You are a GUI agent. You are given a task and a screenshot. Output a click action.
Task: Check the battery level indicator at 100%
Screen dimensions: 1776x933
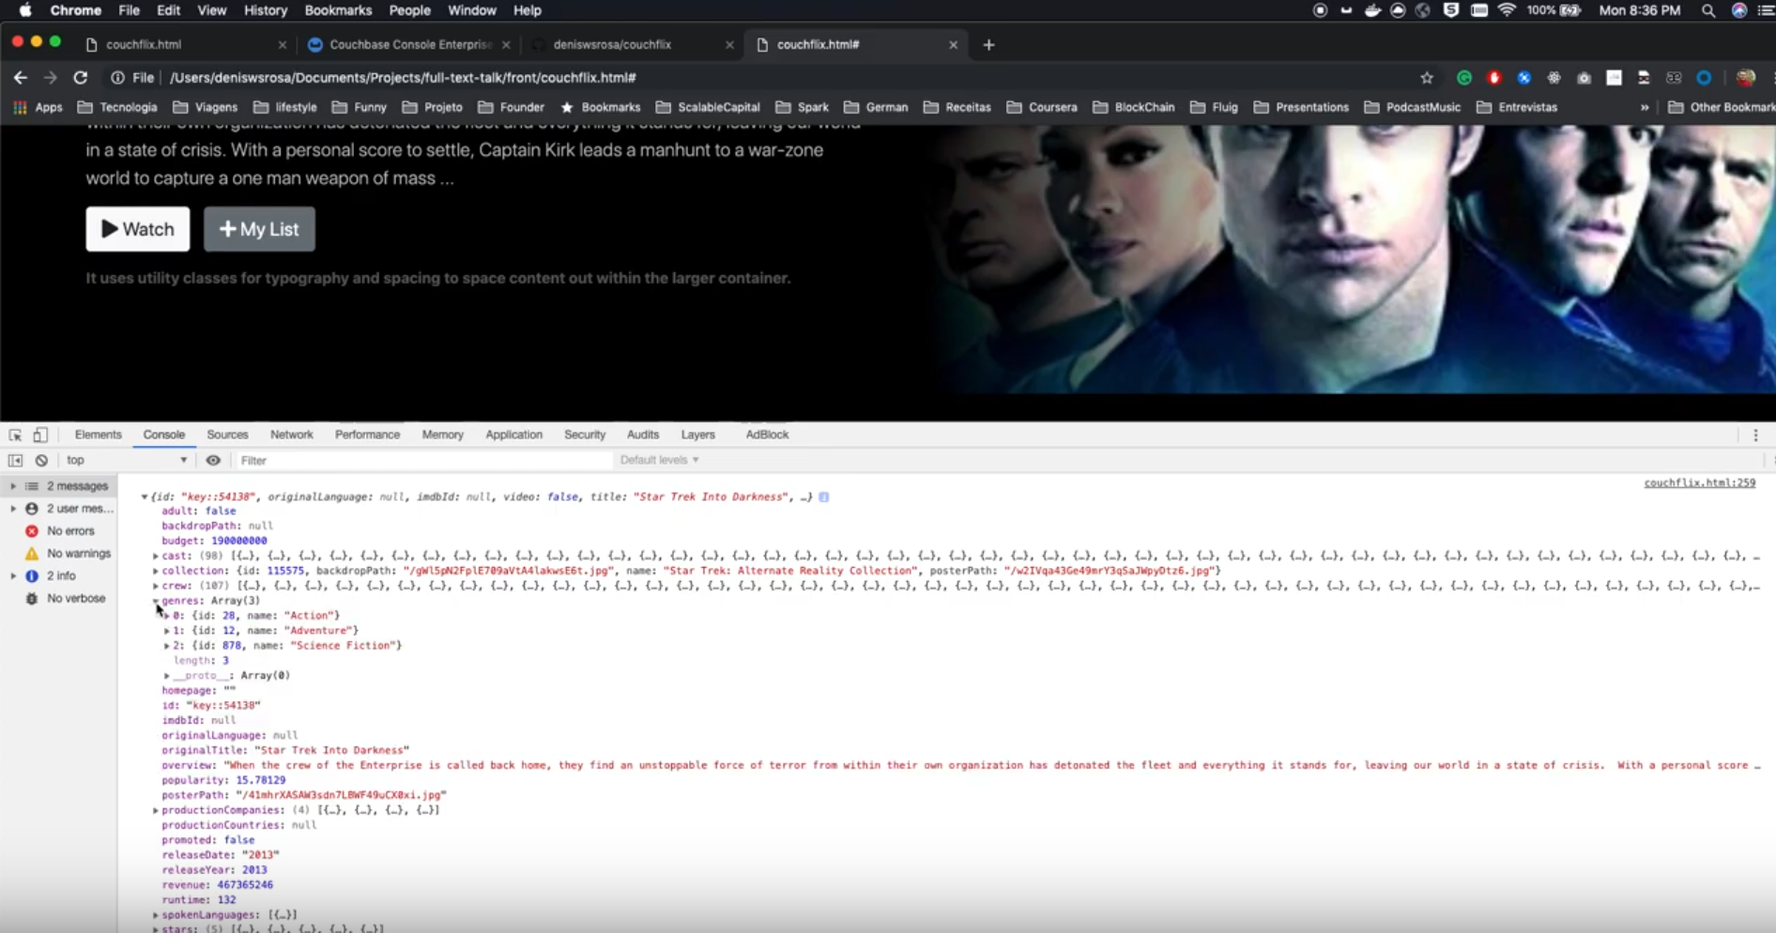pyautogui.click(x=1554, y=10)
